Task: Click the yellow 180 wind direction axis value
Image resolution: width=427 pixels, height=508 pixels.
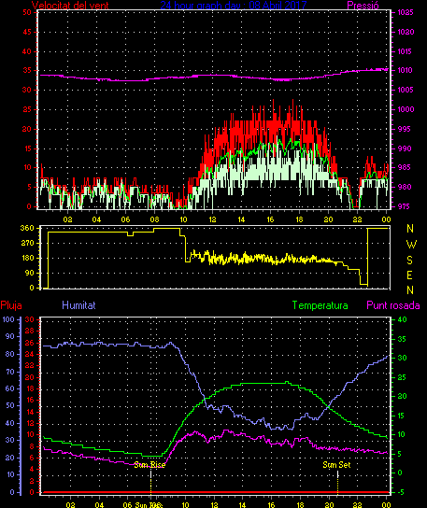Action: click(x=27, y=259)
